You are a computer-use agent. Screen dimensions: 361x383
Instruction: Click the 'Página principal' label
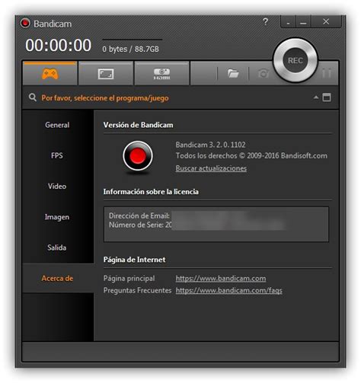(129, 279)
